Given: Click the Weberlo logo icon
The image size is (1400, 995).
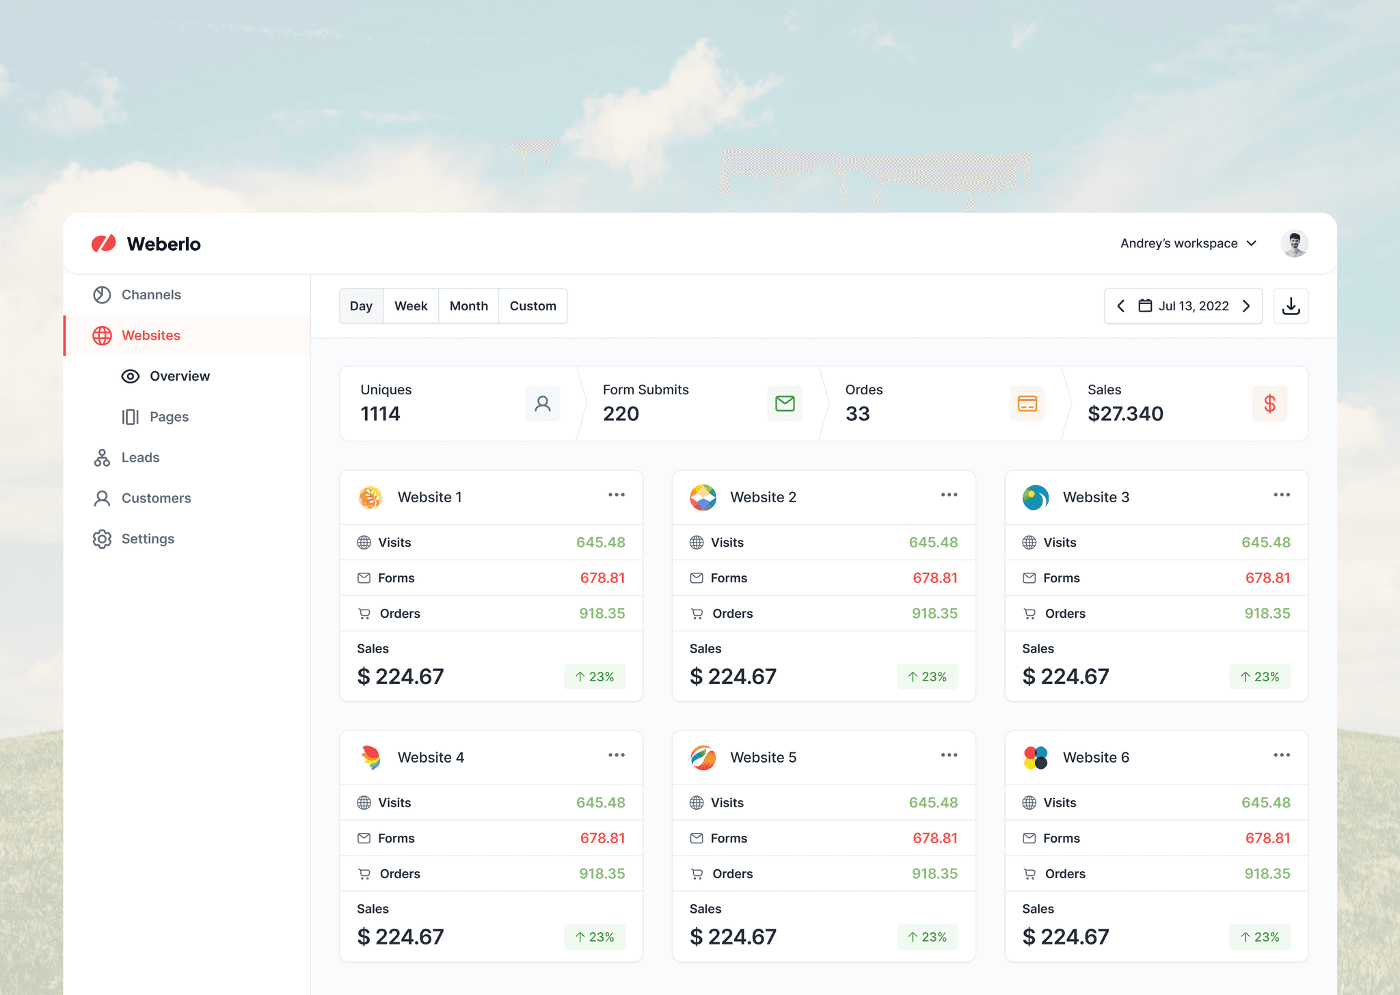Looking at the screenshot, I should (104, 244).
